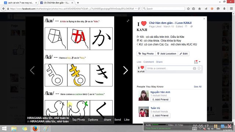Open the Windows Start button
This screenshot has width=235, height=132.
tap(4, 129)
